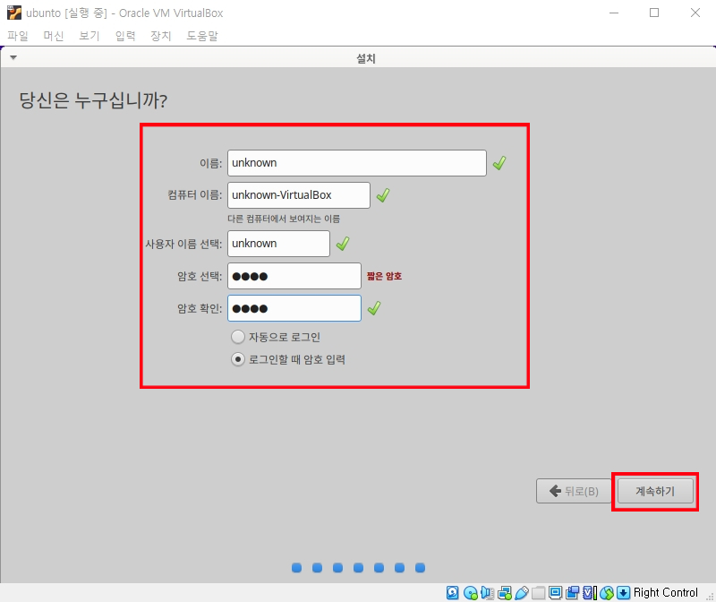Expand the installer window menu triangle
Viewport: 716px width, 602px height.
click(x=13, y=57)
